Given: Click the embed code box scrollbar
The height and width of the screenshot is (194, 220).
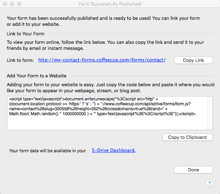Looking at the screenshot, I should [210, 113].
